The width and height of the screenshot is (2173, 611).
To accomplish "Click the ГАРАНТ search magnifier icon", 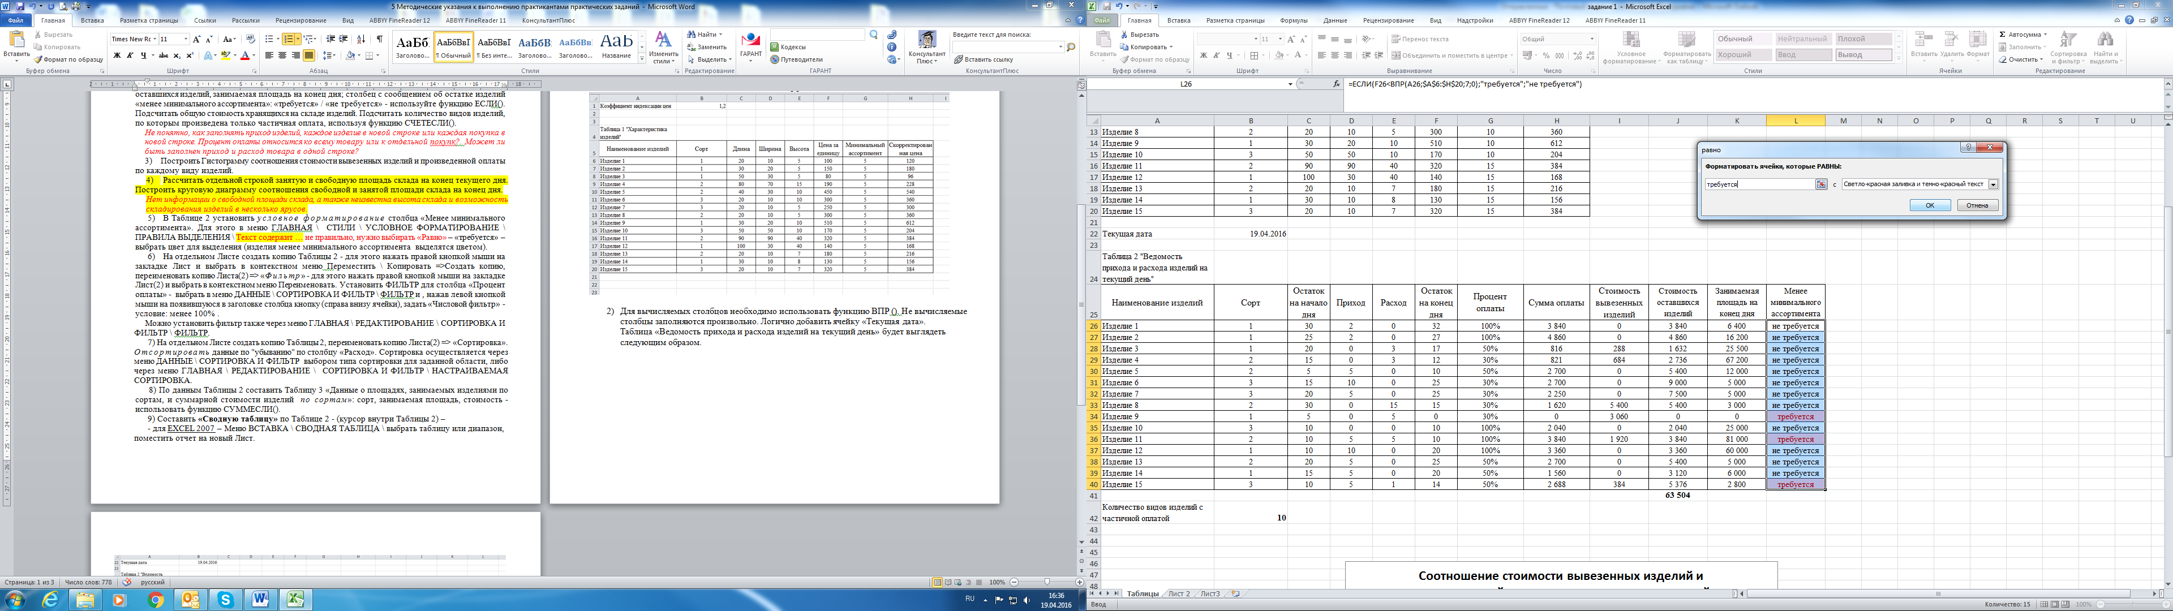I will [x=874, y=35].
